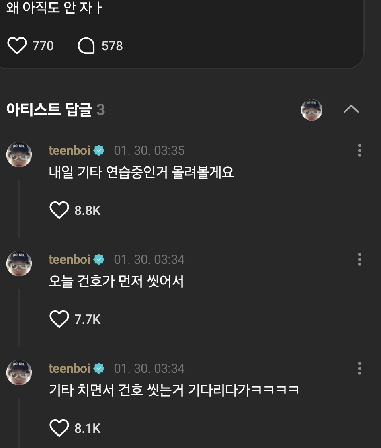Open more options for 03:35 reply

[360, 150]
